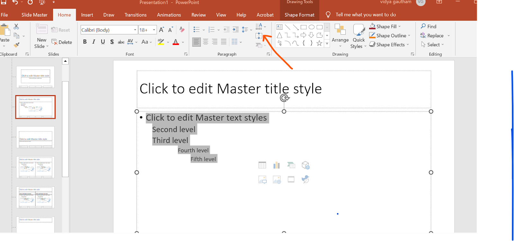The image size is (514, 241).
Task: Click the Strikethrough abc button
Action: [121, 42]
